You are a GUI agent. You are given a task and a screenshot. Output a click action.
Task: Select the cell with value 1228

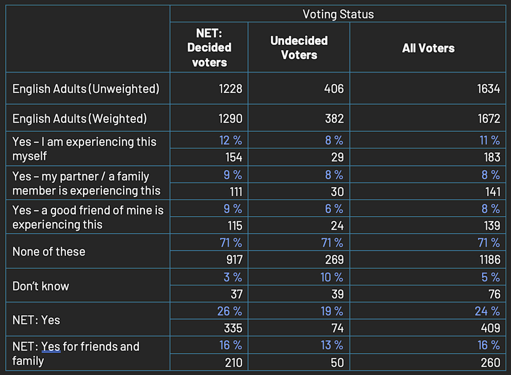[x=229, y=88]
